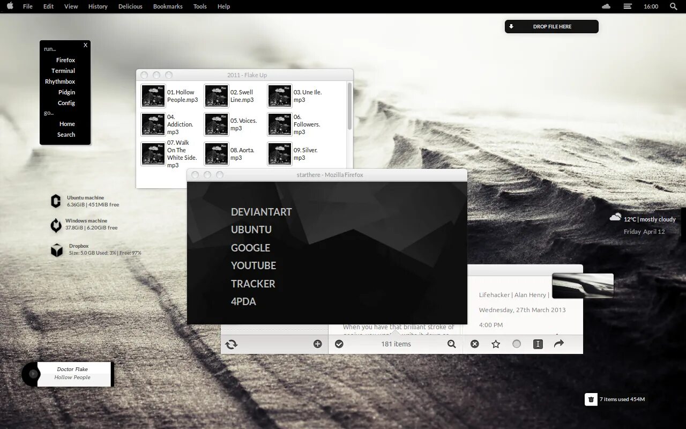Open the UBUNTU link
The image size is (686, 429).
251,230
